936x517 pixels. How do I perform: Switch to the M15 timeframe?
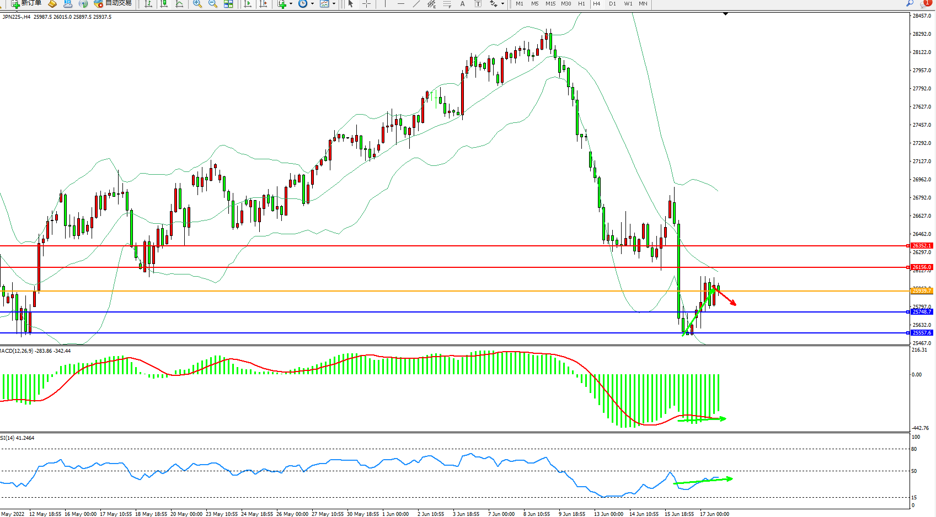550,4
